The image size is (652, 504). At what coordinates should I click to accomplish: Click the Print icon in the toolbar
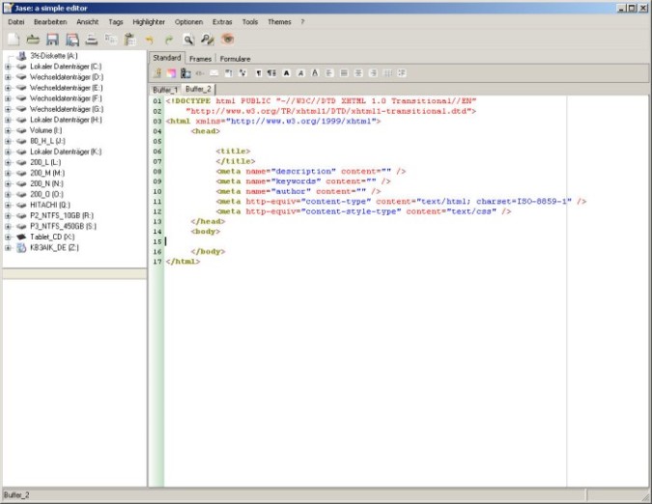click(x=91, y=40)
